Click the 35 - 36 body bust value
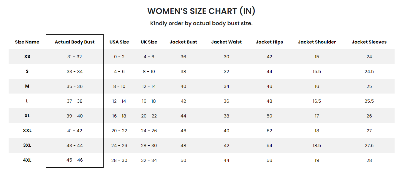Image resolution: width=402 pixels, height=177 pixels. tap(75, 86)
